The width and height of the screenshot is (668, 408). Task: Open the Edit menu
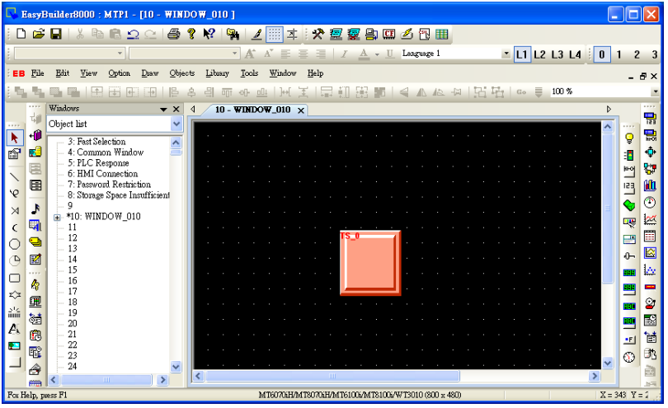click(62, 73)
